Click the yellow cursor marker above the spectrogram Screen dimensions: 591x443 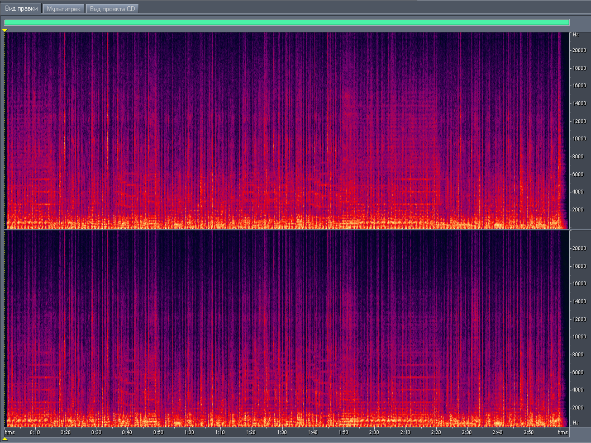coord(5,30)
